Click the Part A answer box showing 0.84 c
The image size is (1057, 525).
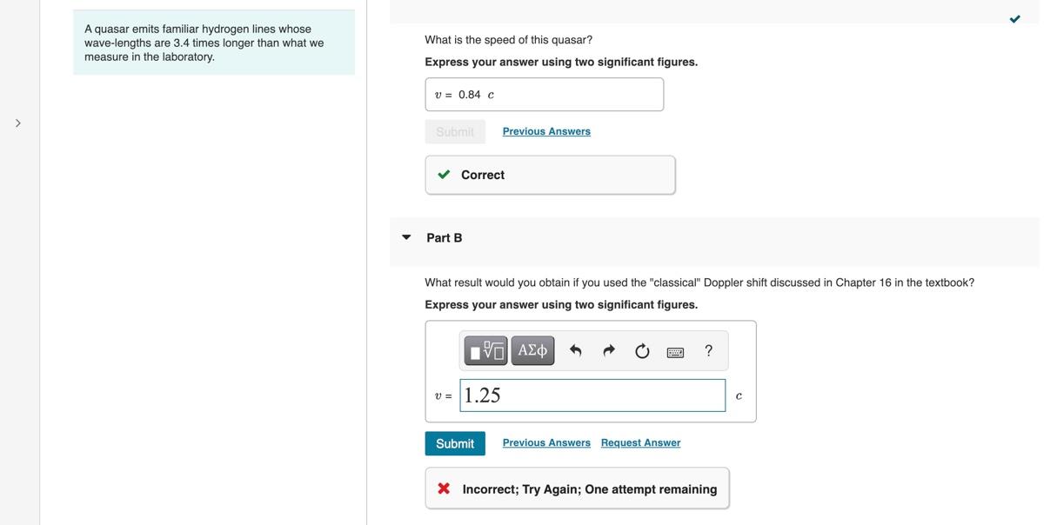[x=545, y=95]
